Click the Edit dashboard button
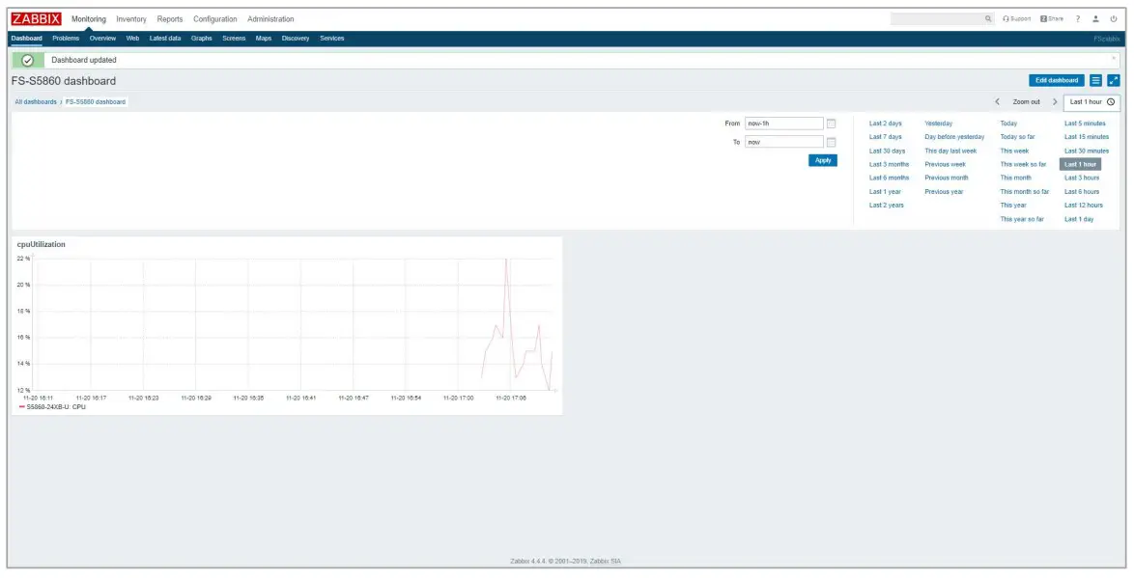The height and width of the screenshot is (578, 1134). [1057, 80]
